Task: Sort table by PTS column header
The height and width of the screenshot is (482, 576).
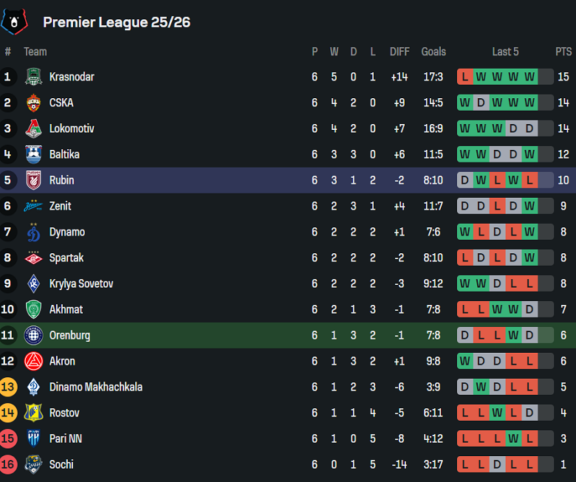Action: [563, 52]
